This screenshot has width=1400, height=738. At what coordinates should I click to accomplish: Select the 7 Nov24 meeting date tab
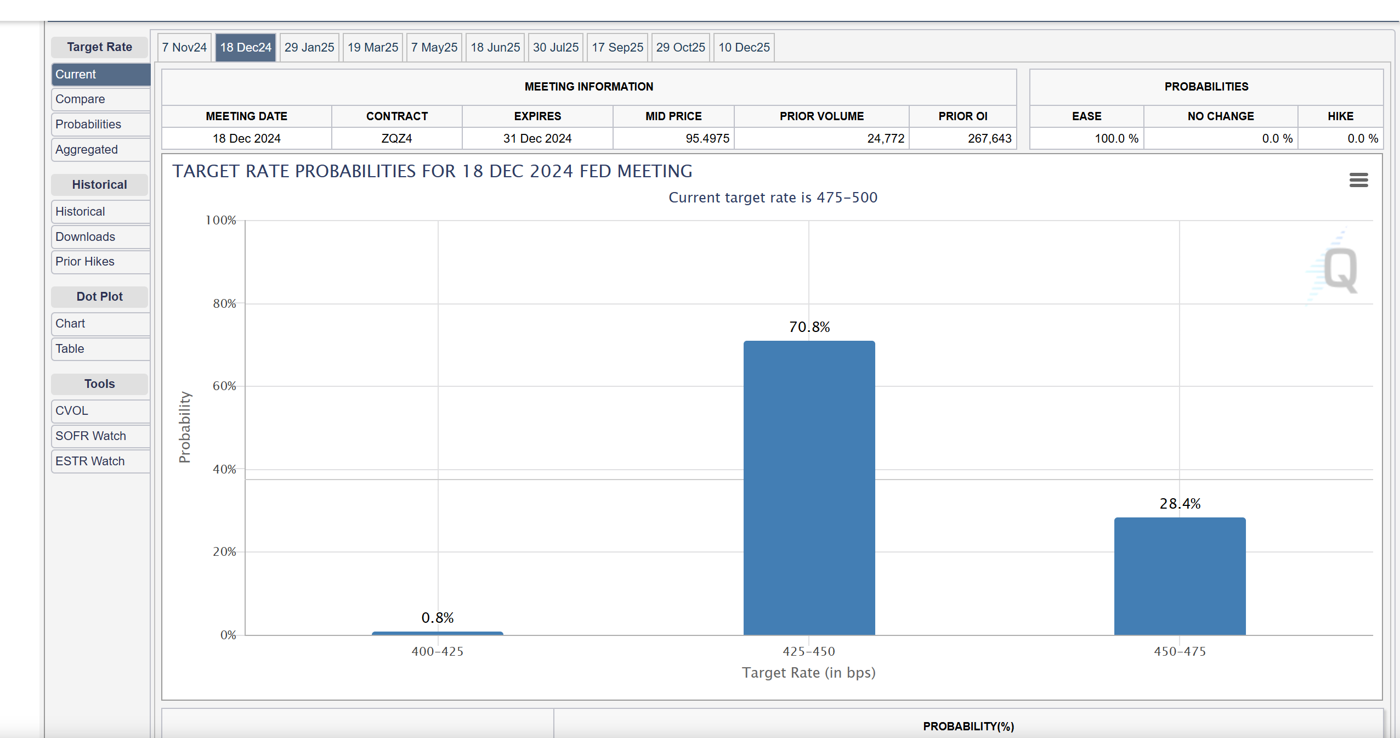click(x=185, y=47)
